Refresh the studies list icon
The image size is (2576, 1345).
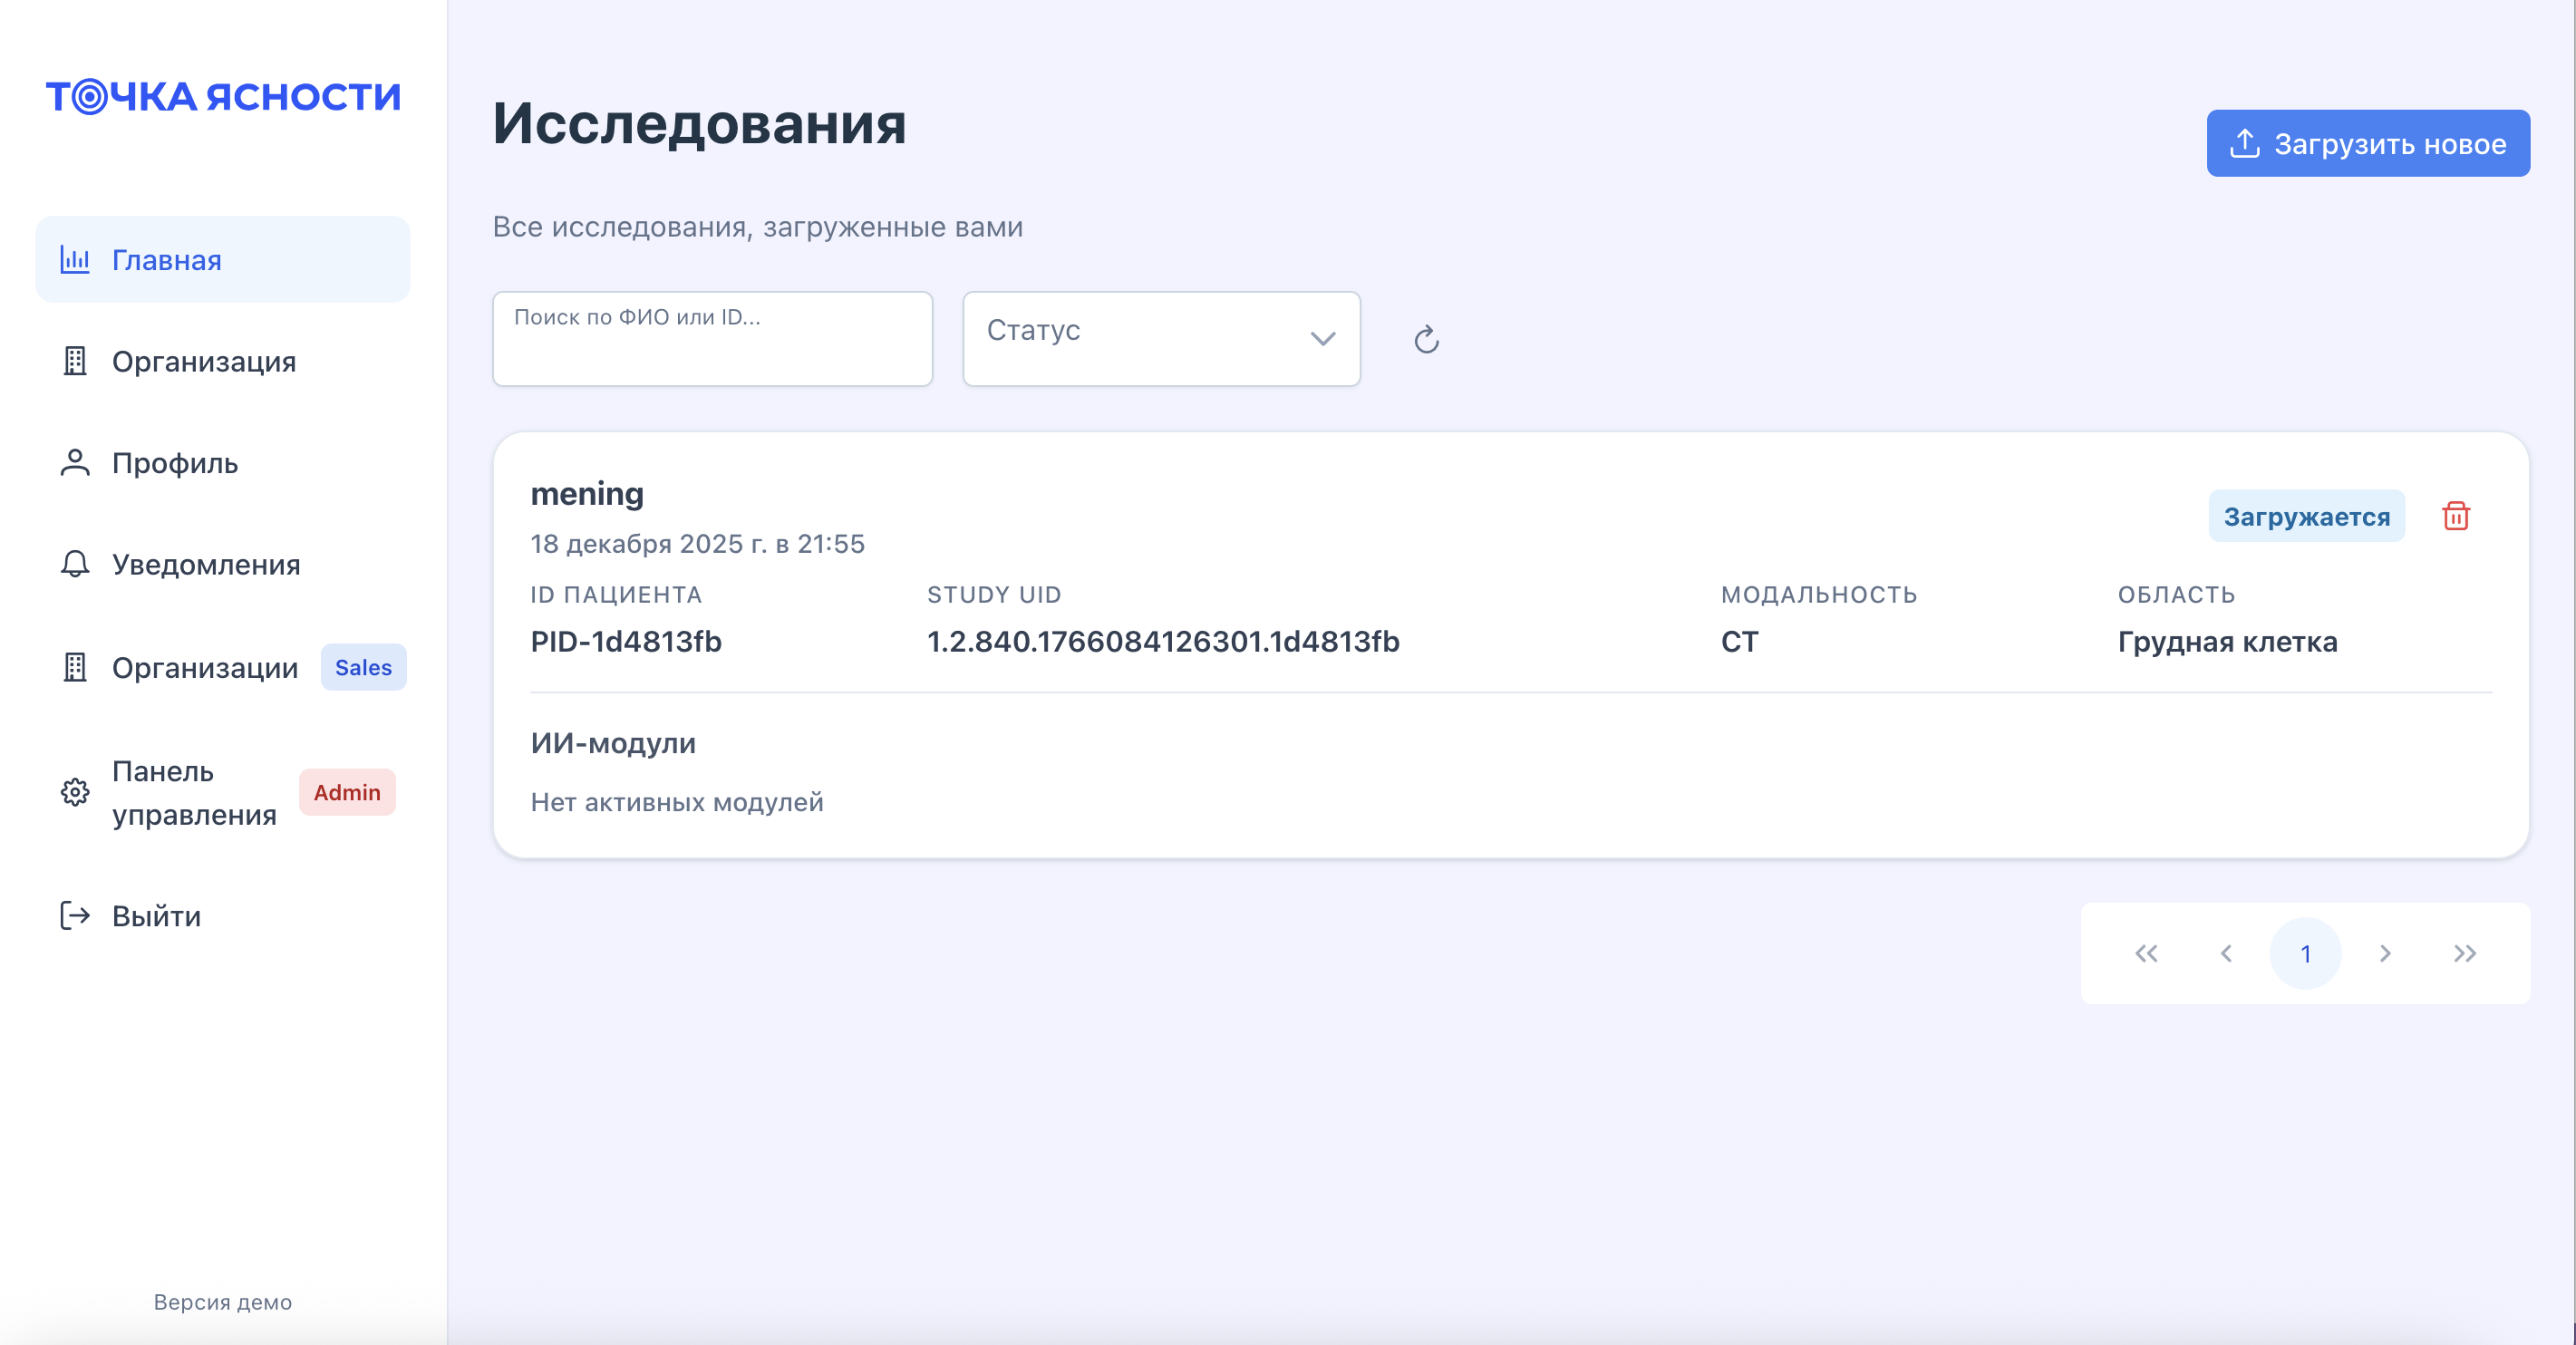pos(1426,340)
